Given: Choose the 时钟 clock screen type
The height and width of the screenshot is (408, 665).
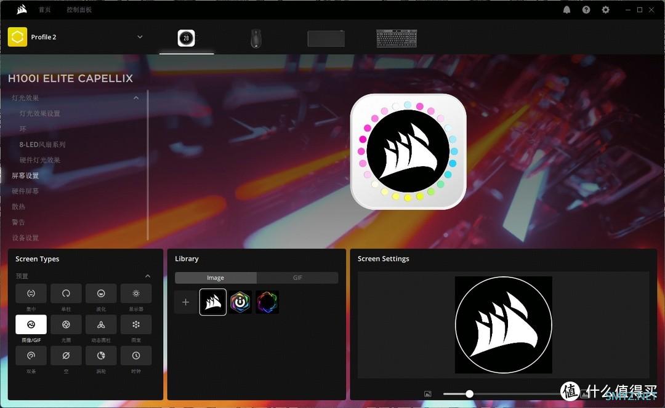Looking at the screenshot, I should pos(135,356).
